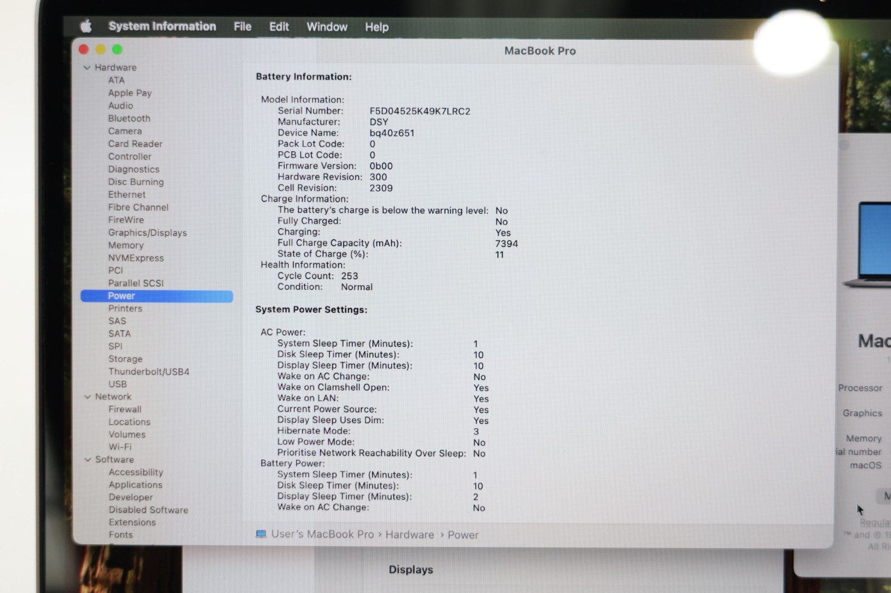Open the Edit menu
This screenshot has width=891, height=593.
tap(279, 27)
